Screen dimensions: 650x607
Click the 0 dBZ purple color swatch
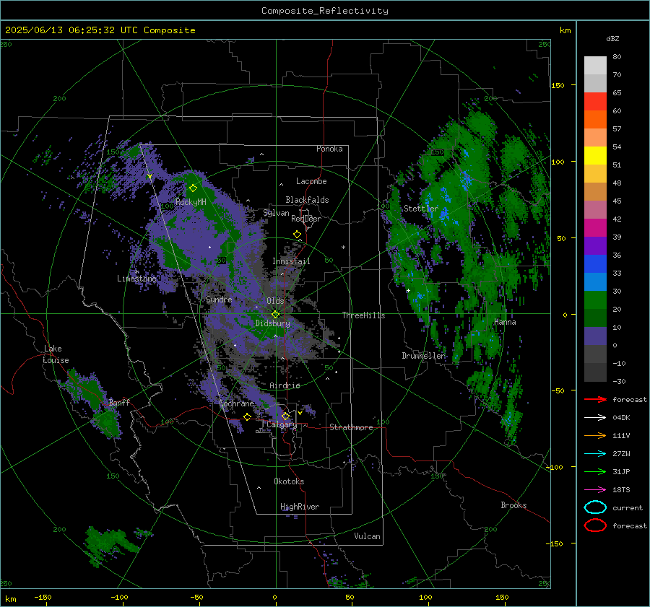[595, 336]
